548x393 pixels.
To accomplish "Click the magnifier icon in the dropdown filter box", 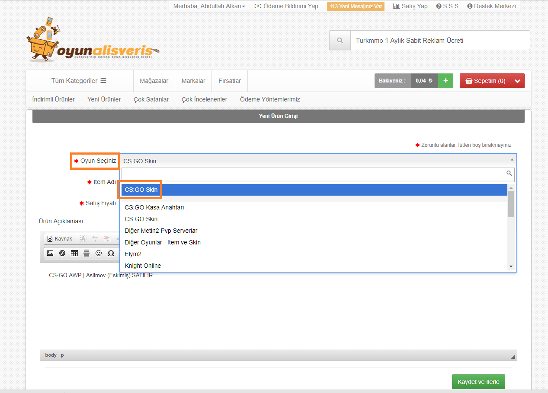I will [509, 173].
